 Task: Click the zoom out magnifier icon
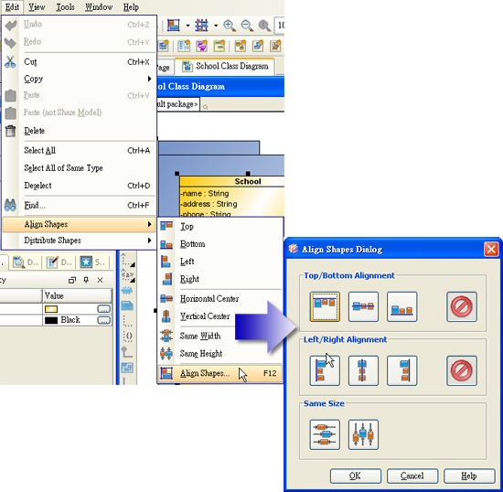[247, 26]
